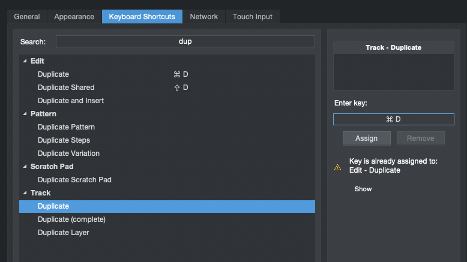467x262 pixels.
Task: Select Duplicate Scratch Pad entry
Action: click(x=74, y=180)
